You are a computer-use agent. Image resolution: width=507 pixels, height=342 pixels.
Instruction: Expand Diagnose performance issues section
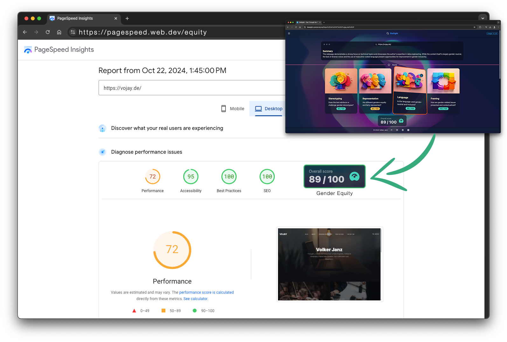[146, 152]
